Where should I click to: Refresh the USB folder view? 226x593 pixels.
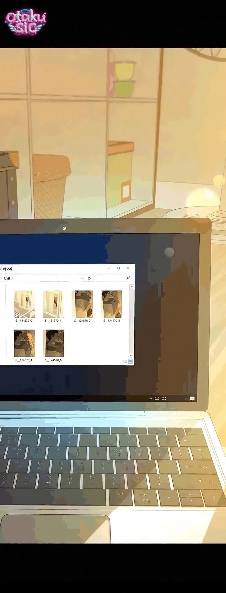pyautogui.click(x=89, y=278)
